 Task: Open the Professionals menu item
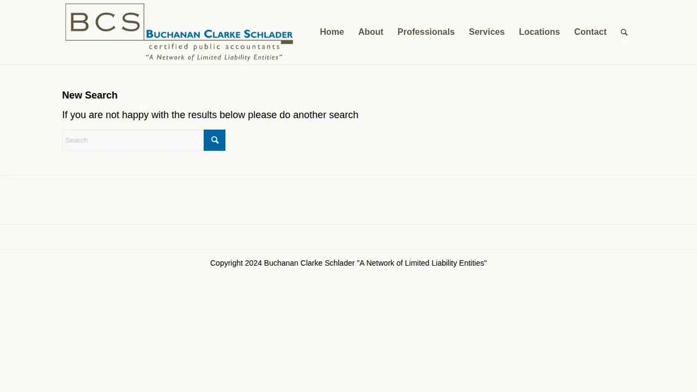tap(426, 32)
